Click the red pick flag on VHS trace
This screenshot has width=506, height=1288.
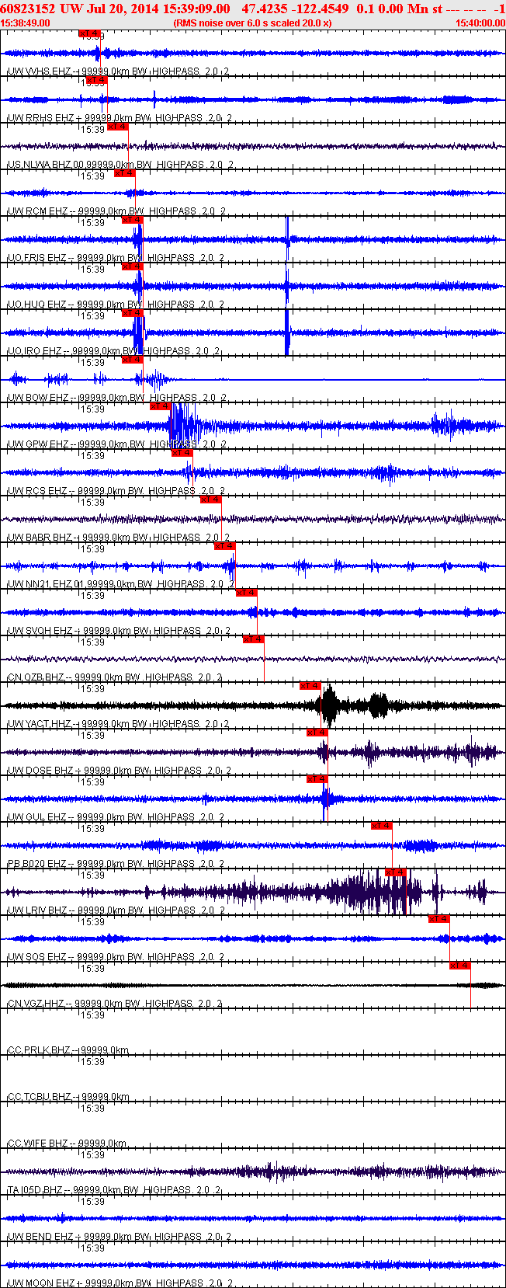89,33
